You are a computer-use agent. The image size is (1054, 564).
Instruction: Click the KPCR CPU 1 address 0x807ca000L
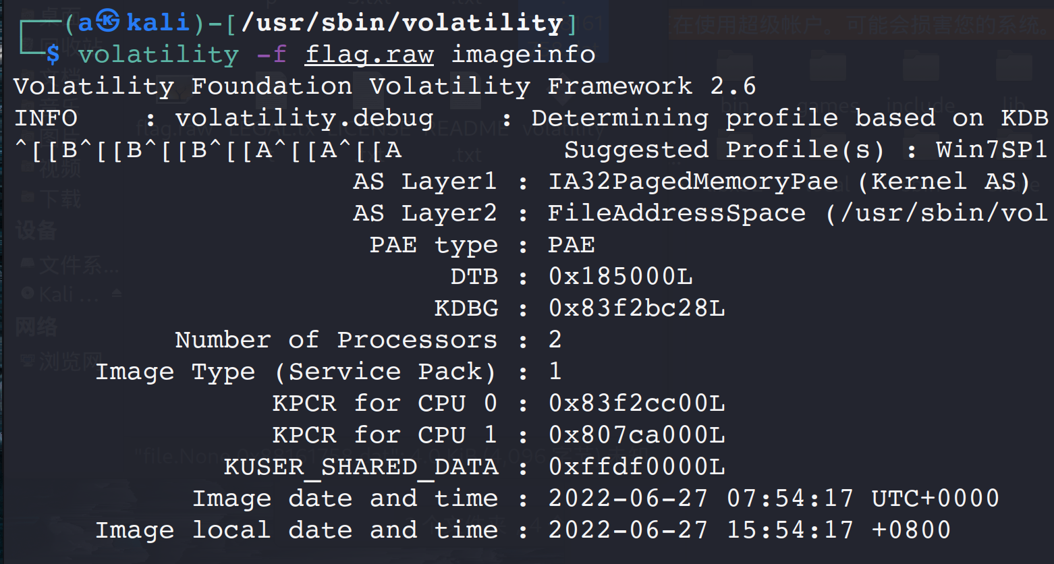coord(636,435)
